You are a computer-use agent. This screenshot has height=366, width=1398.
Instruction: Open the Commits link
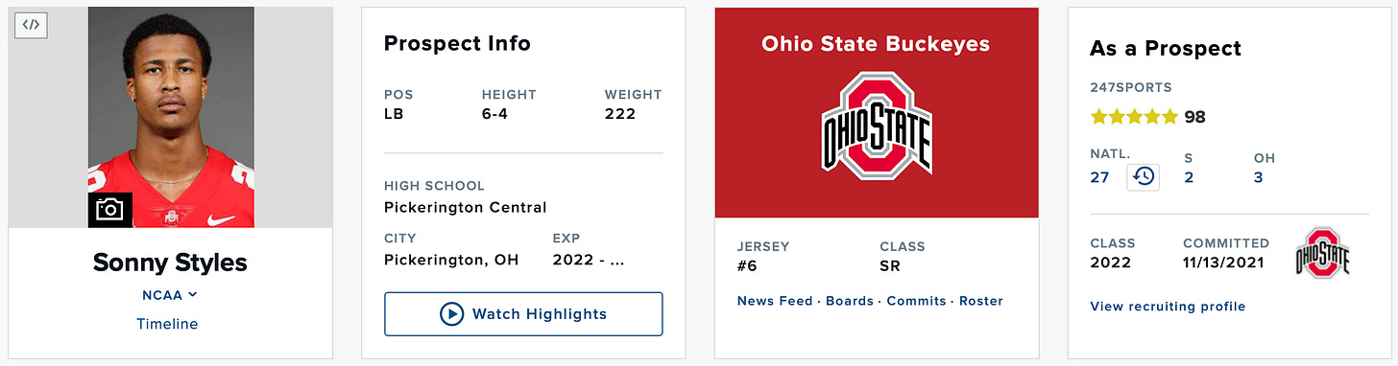[916, 301]
